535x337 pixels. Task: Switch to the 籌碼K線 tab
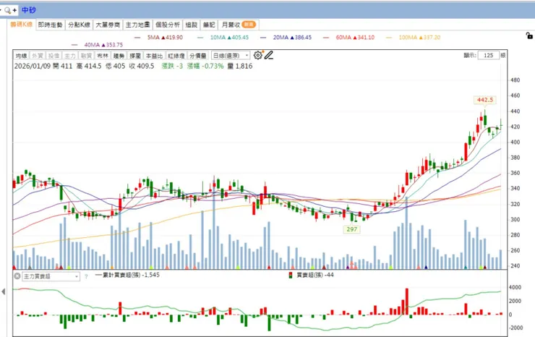point(21,25)
